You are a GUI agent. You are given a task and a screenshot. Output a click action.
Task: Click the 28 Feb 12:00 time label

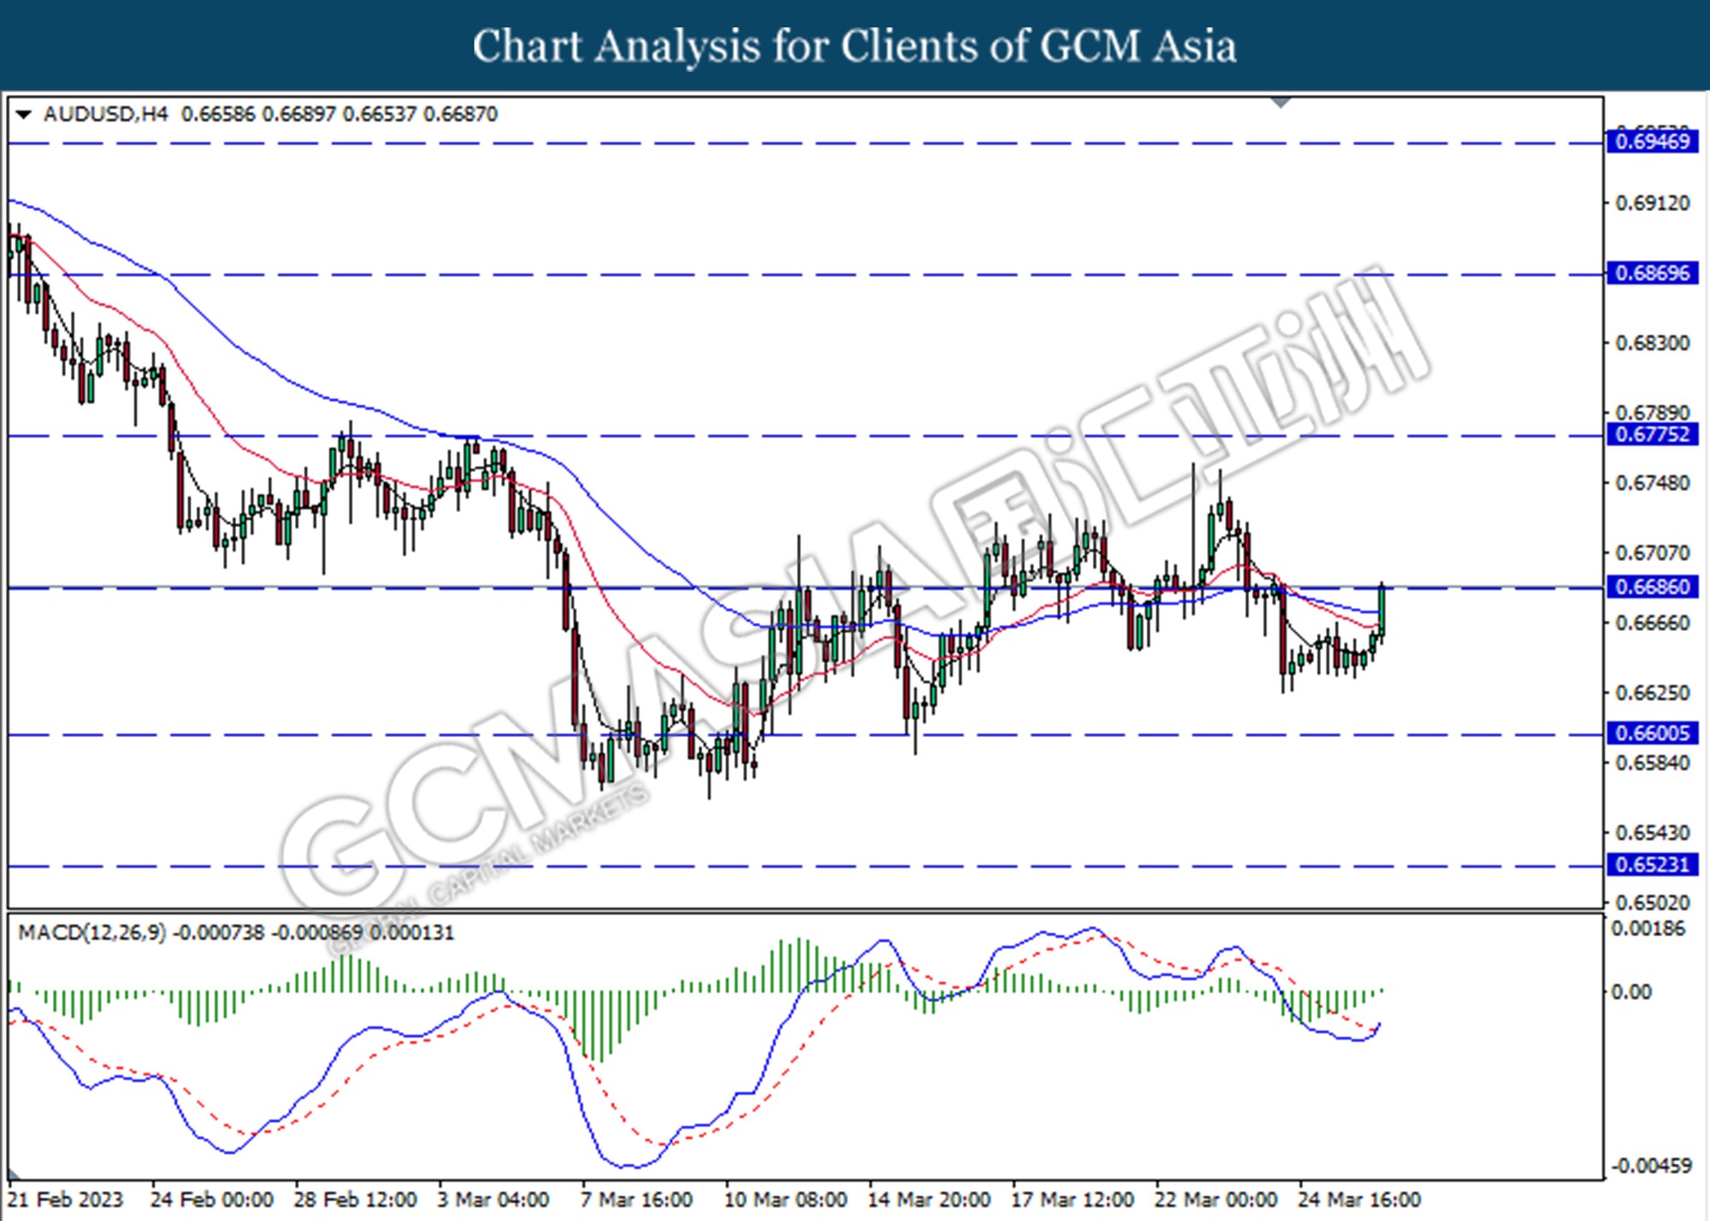355,1200
